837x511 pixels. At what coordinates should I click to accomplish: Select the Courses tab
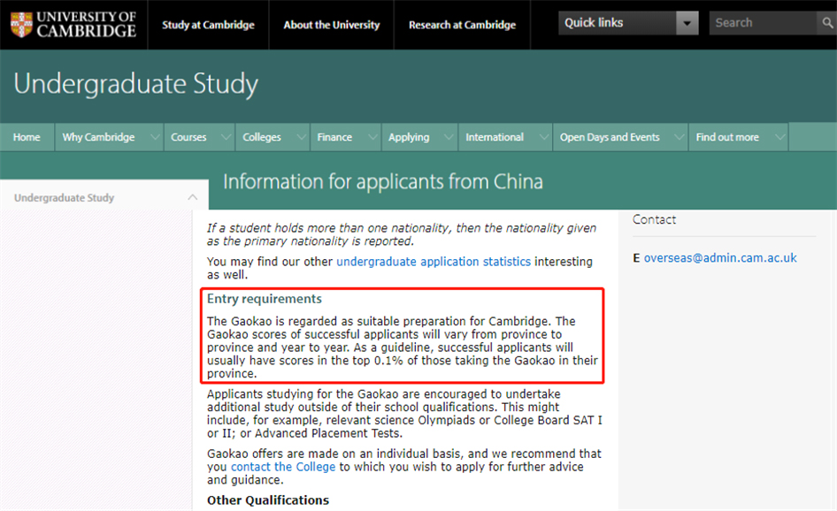coord(188,137)
